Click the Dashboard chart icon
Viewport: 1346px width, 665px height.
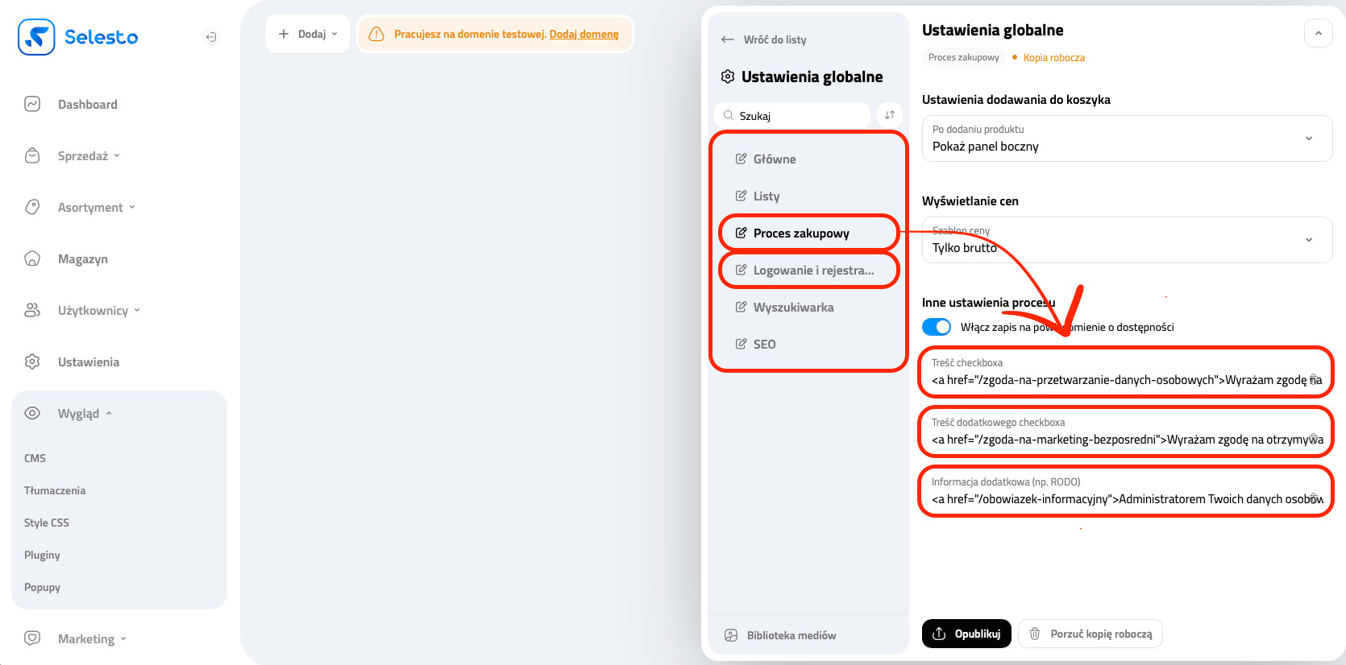[32, 104]
